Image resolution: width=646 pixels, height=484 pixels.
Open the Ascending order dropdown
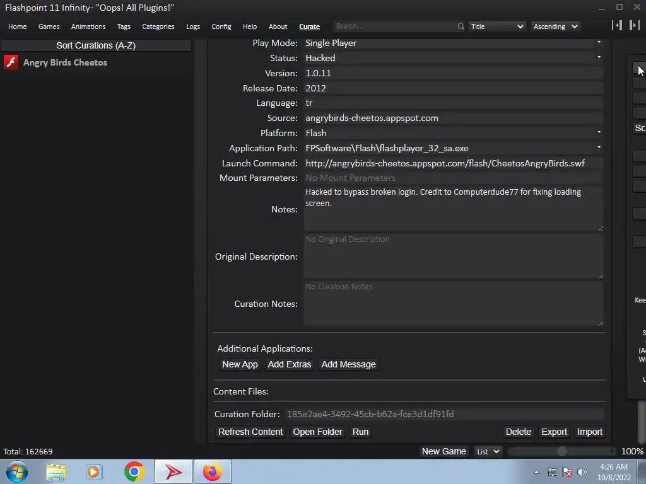tap(555, 26)
